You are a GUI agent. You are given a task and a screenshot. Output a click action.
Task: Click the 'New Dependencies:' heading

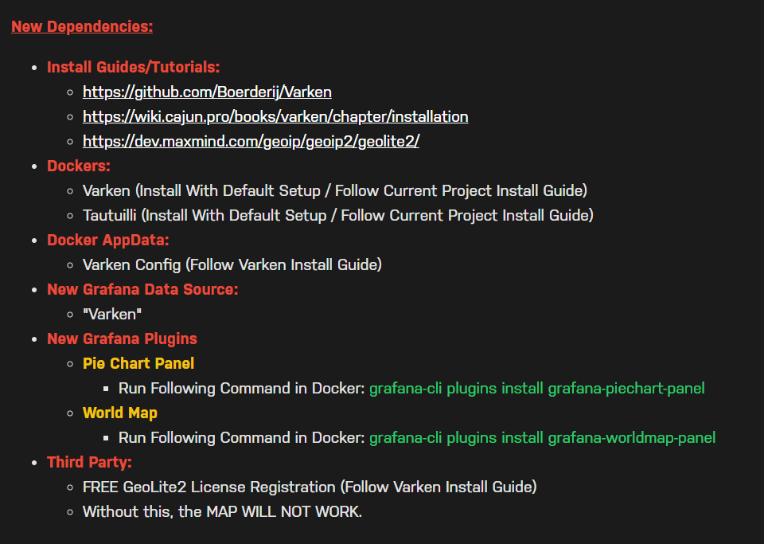[82, 26]
